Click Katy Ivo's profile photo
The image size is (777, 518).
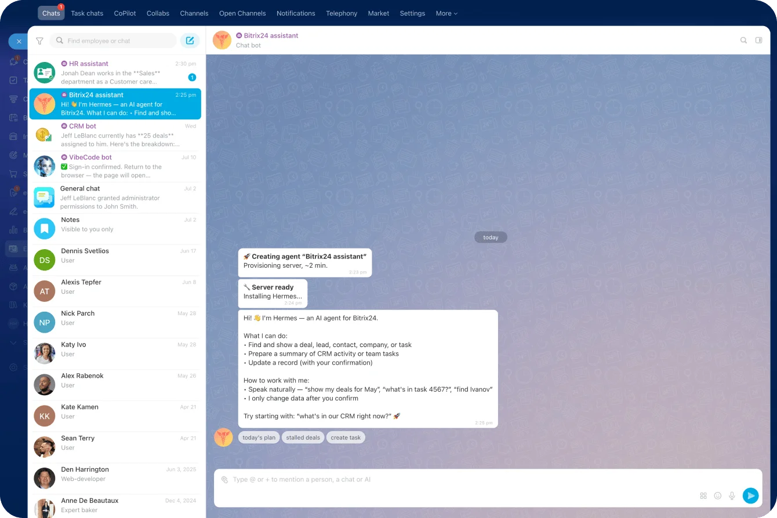coord(45,354)
